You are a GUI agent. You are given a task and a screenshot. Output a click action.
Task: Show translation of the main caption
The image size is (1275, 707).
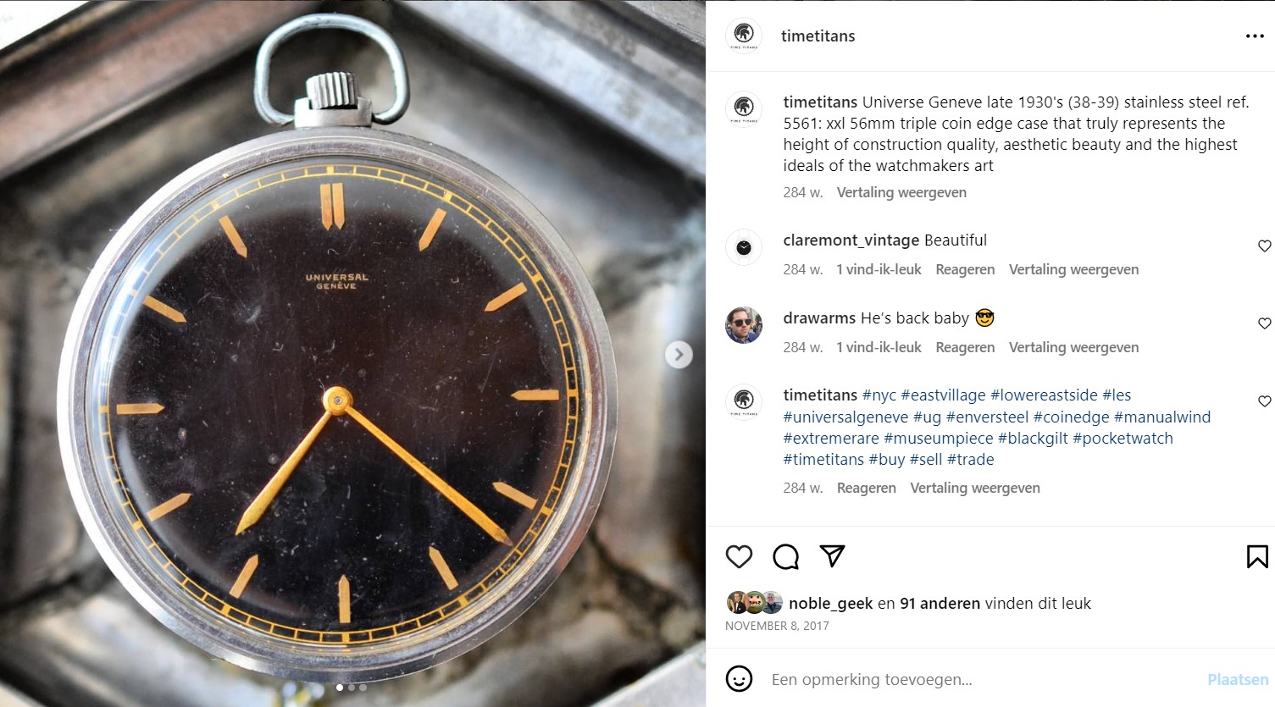pos(901,192)
